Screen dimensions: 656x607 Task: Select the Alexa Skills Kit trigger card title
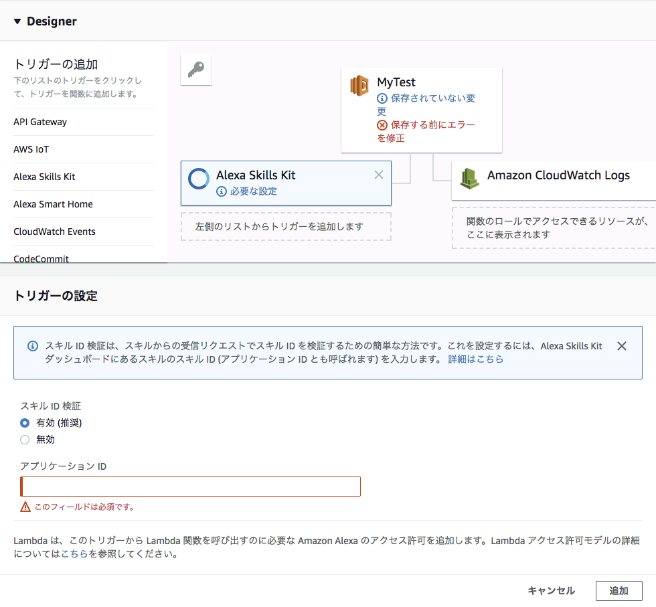point(256,175)
